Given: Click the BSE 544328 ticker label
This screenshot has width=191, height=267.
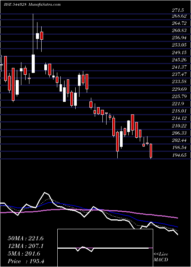Looking at the screenshot, I should click(x=15, y=5).
